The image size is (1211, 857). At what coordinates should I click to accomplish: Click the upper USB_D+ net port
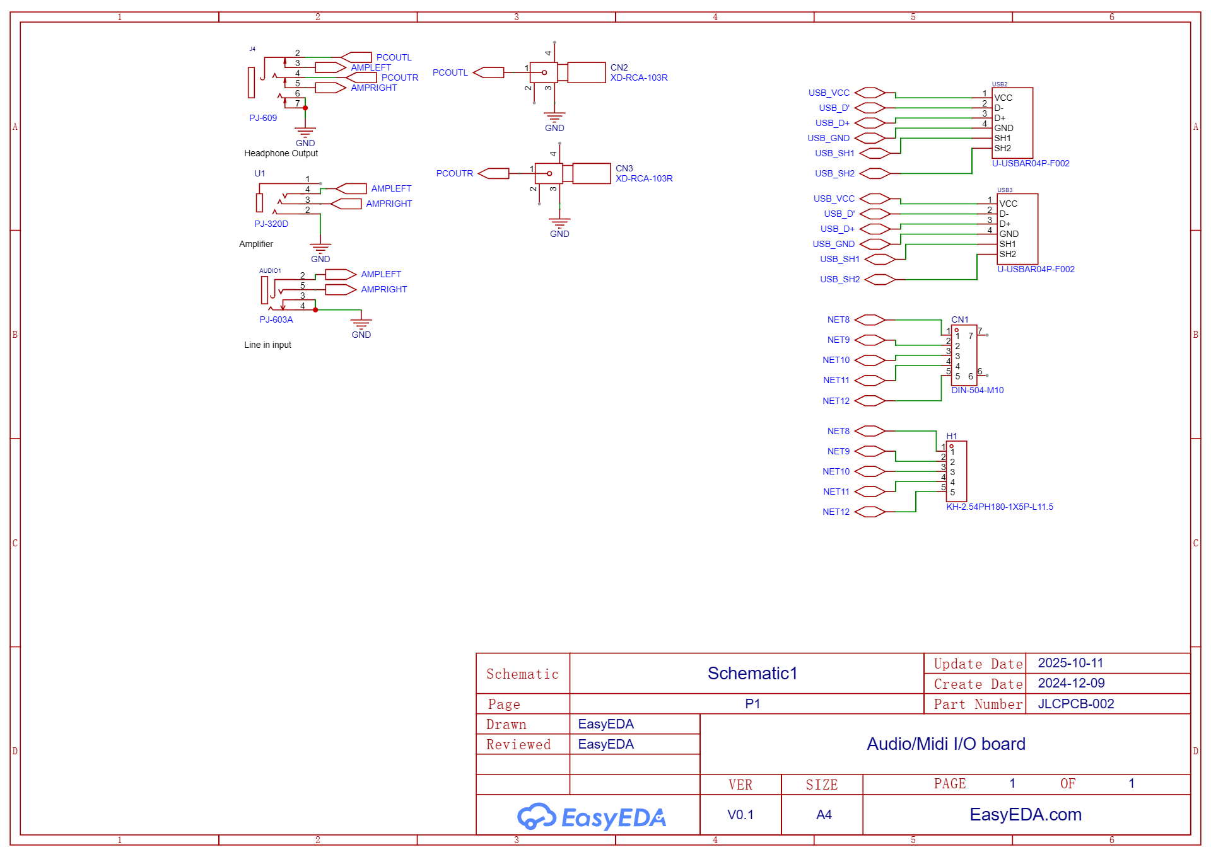[x=870, y=123]
